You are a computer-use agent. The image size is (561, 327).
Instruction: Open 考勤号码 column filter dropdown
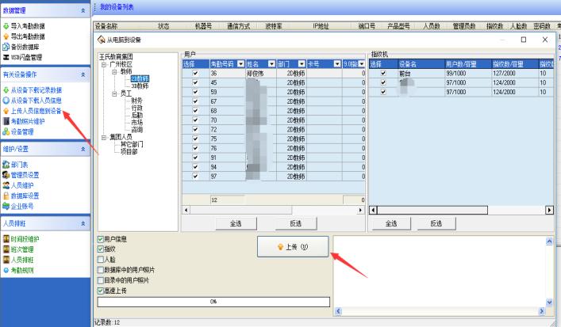pyautogui.click(x=239, y=63)
